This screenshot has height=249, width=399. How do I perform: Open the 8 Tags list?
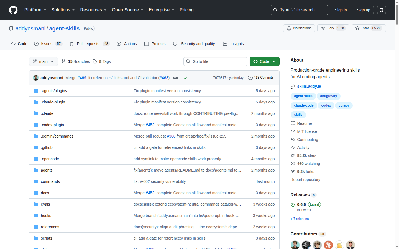coord(102,61)
